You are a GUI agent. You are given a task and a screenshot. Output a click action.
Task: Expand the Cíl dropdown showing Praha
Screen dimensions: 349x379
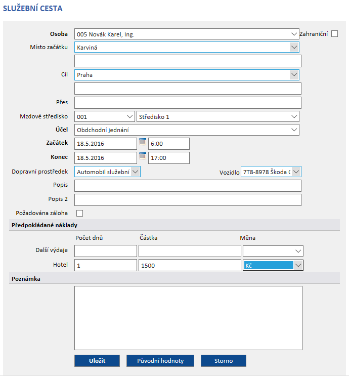pos(187,75)
